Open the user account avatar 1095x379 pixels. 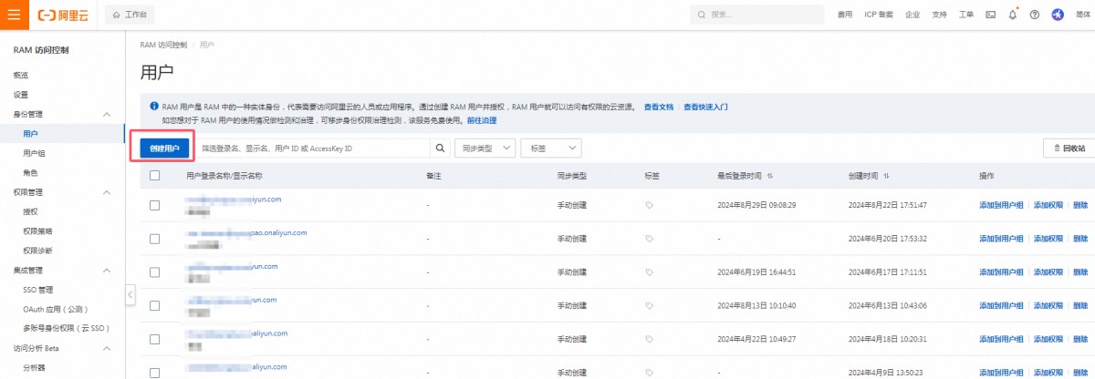[1058, 15]
